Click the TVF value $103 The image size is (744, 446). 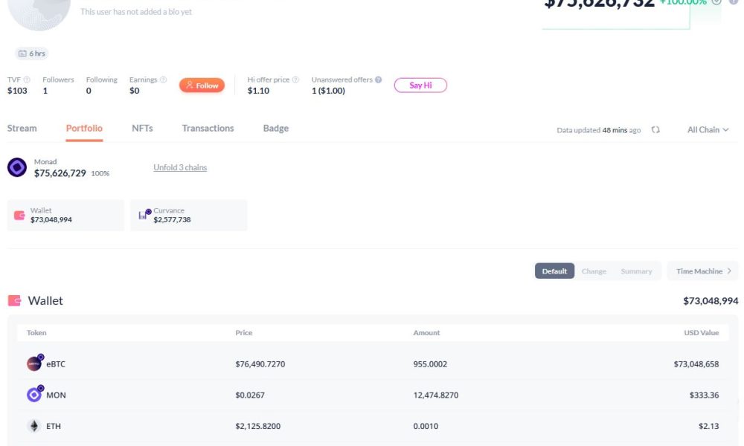[17, 91]
